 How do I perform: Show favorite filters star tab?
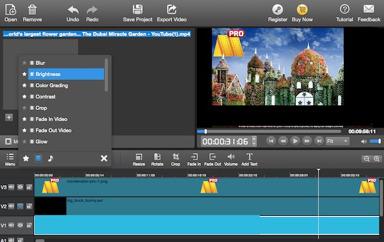pos(26,158)
